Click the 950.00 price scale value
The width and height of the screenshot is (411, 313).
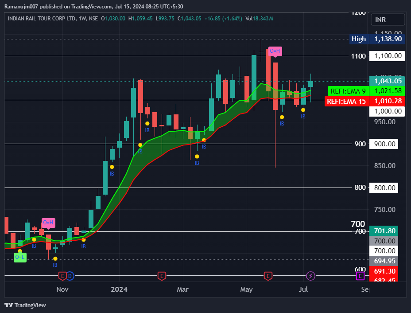(x=385, y=122)
